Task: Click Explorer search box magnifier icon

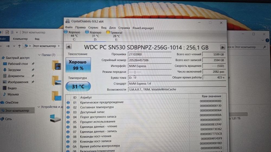Action: pos(264,47)
